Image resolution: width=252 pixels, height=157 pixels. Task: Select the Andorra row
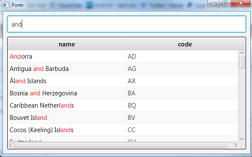[x=123, y=57]
